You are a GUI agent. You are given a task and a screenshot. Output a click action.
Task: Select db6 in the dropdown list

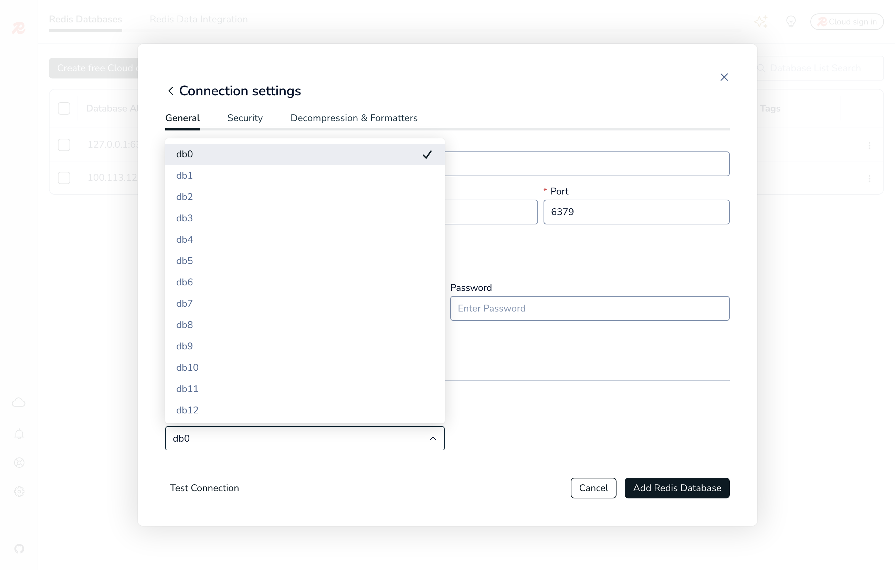pyautogui.click(x=305, y=282)
